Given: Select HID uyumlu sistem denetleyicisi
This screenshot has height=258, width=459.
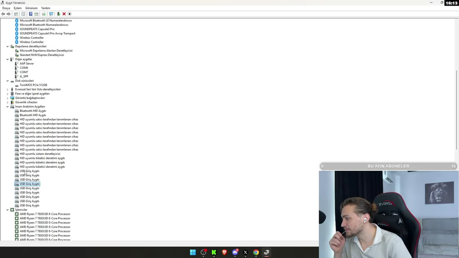Looking at the screenshot, I should tap(40, 154).
